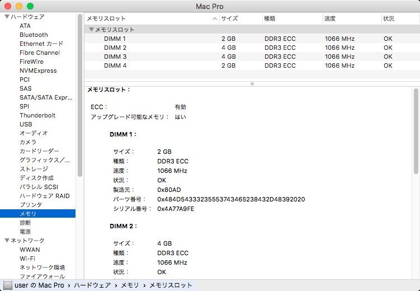Open プリンタ in the sidebar
Screen dimensions: 420x291
tap(31, 205)
